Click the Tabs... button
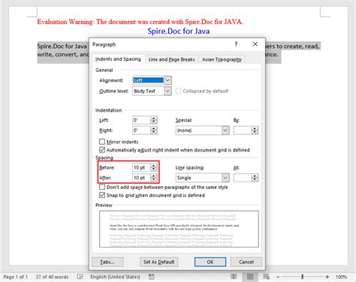356x282 pixels. pos(107,262)
